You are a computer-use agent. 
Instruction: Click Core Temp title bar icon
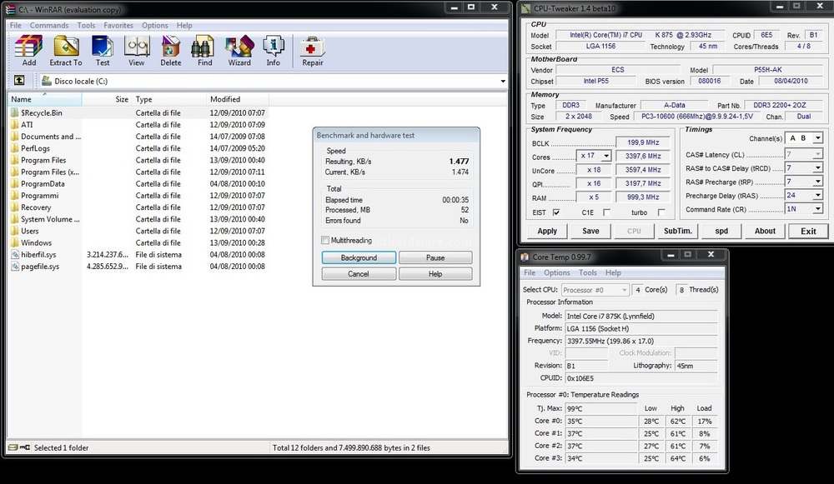525,257
